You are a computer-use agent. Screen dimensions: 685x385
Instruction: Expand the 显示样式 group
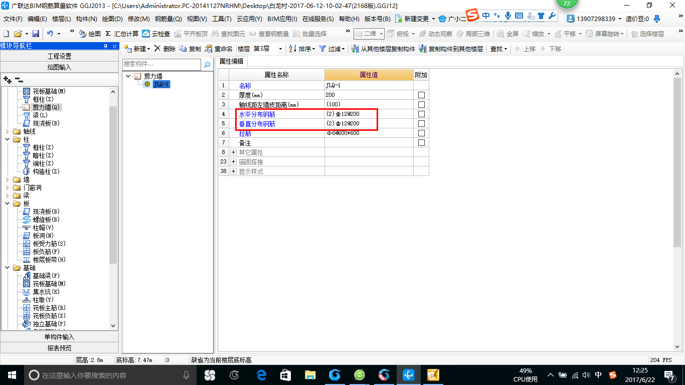point(233,171)
